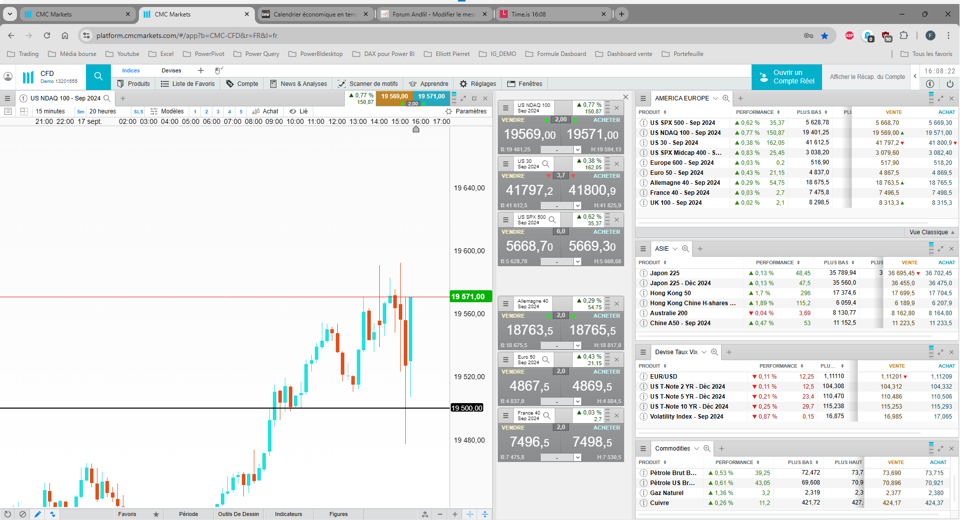
Task: Click the ACHETER price 19571 tile
Action: [x=592, y=134]
